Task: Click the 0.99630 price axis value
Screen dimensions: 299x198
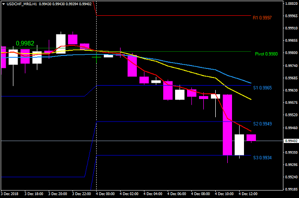Action: (x=291, y=90)
